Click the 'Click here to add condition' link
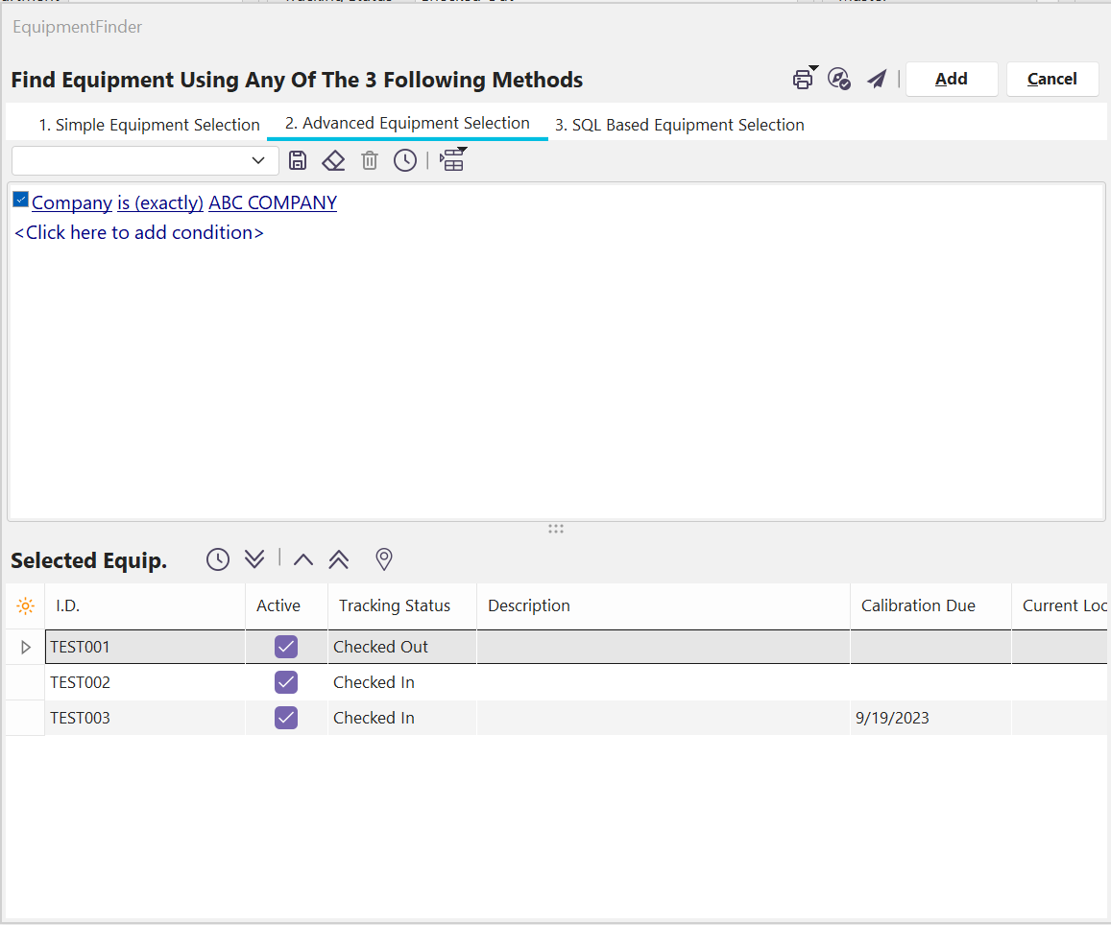1111x925 pixels. [x=139, y=233]
